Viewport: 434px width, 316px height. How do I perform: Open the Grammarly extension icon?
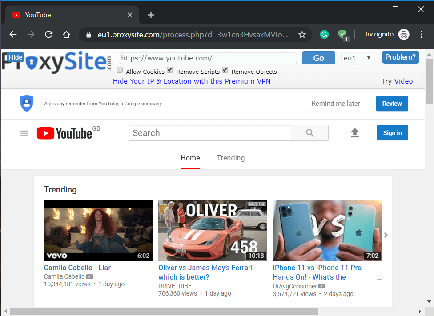324,34
